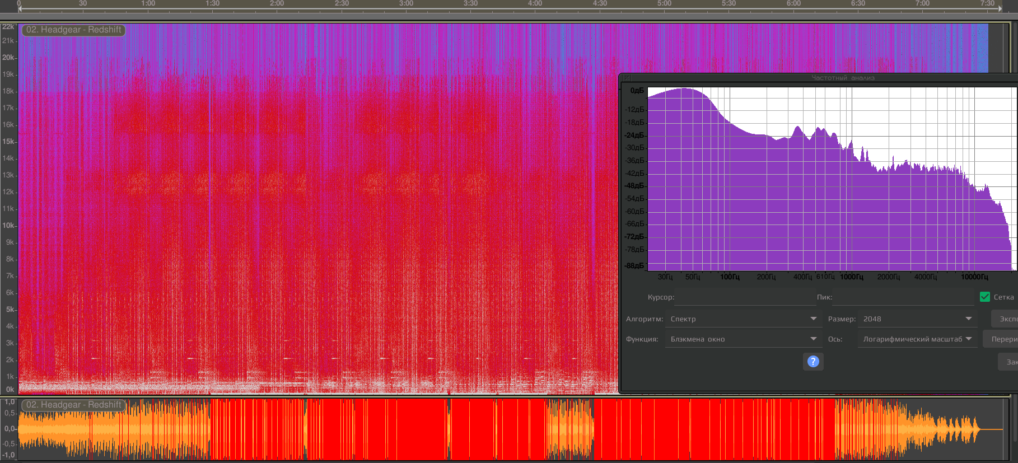The image size is (1018, 463).
Task: Open the Функция dropdown showing Блэкмена окно
Action: pos(743,339)
